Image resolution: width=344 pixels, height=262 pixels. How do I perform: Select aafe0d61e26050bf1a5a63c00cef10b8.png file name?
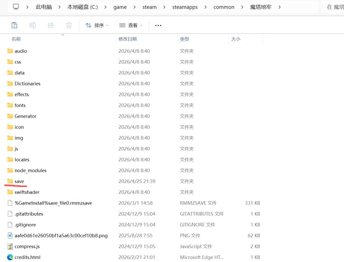(x=61, y=236)
